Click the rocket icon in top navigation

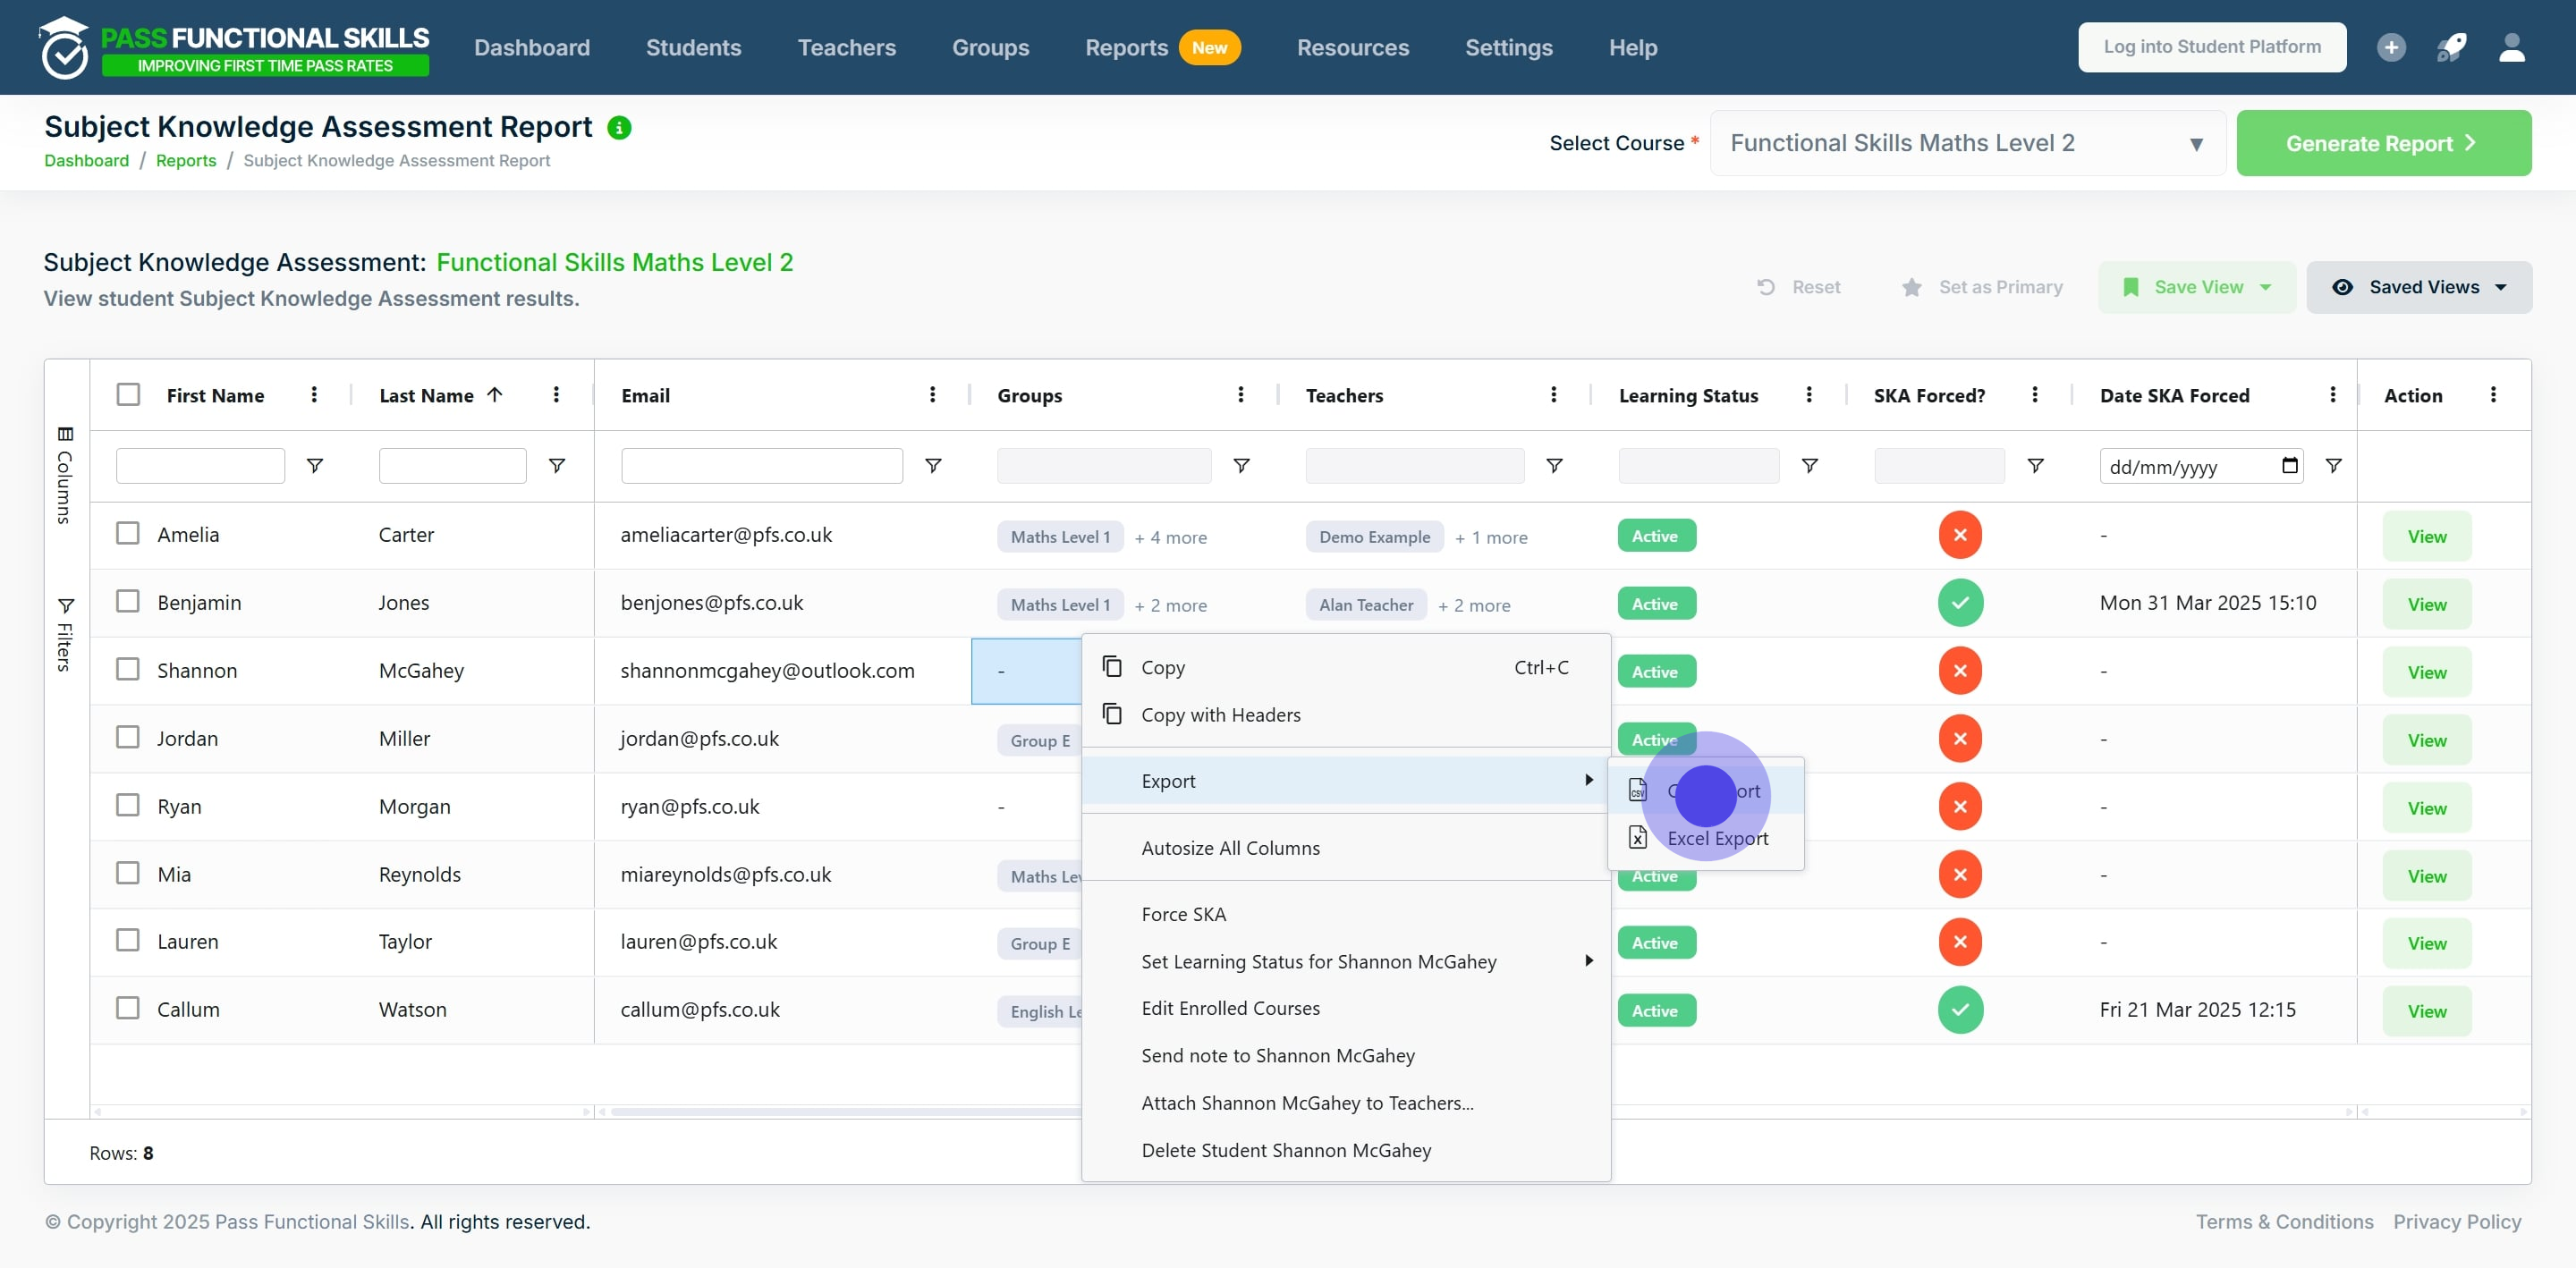coord(2451,47)
